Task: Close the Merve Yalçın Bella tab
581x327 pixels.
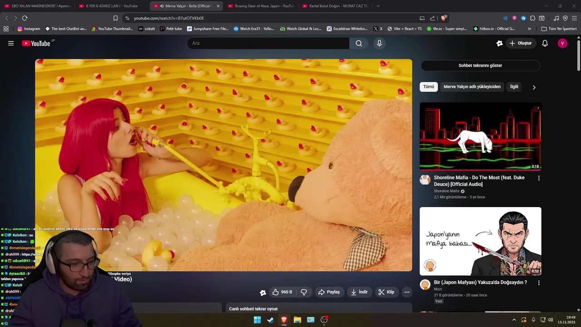Action: pos(218,6)
